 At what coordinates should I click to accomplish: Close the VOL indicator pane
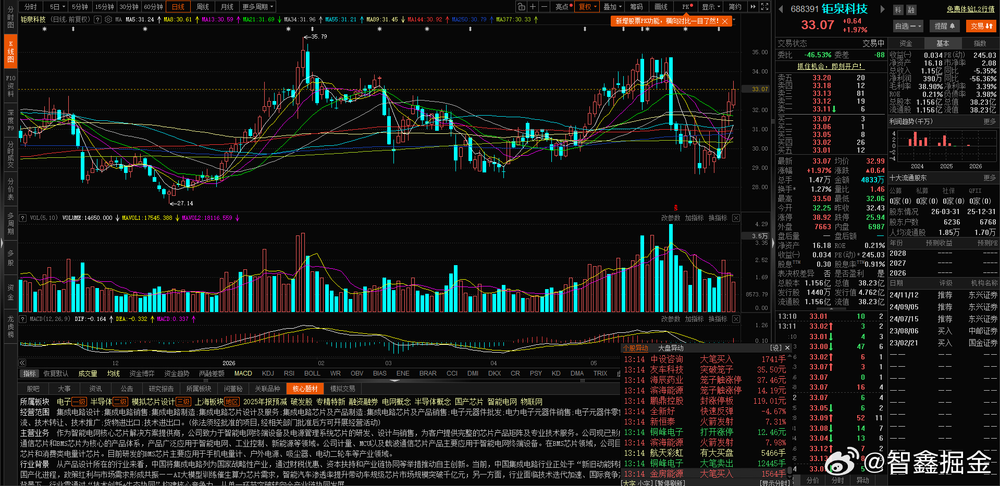(736, 218)
